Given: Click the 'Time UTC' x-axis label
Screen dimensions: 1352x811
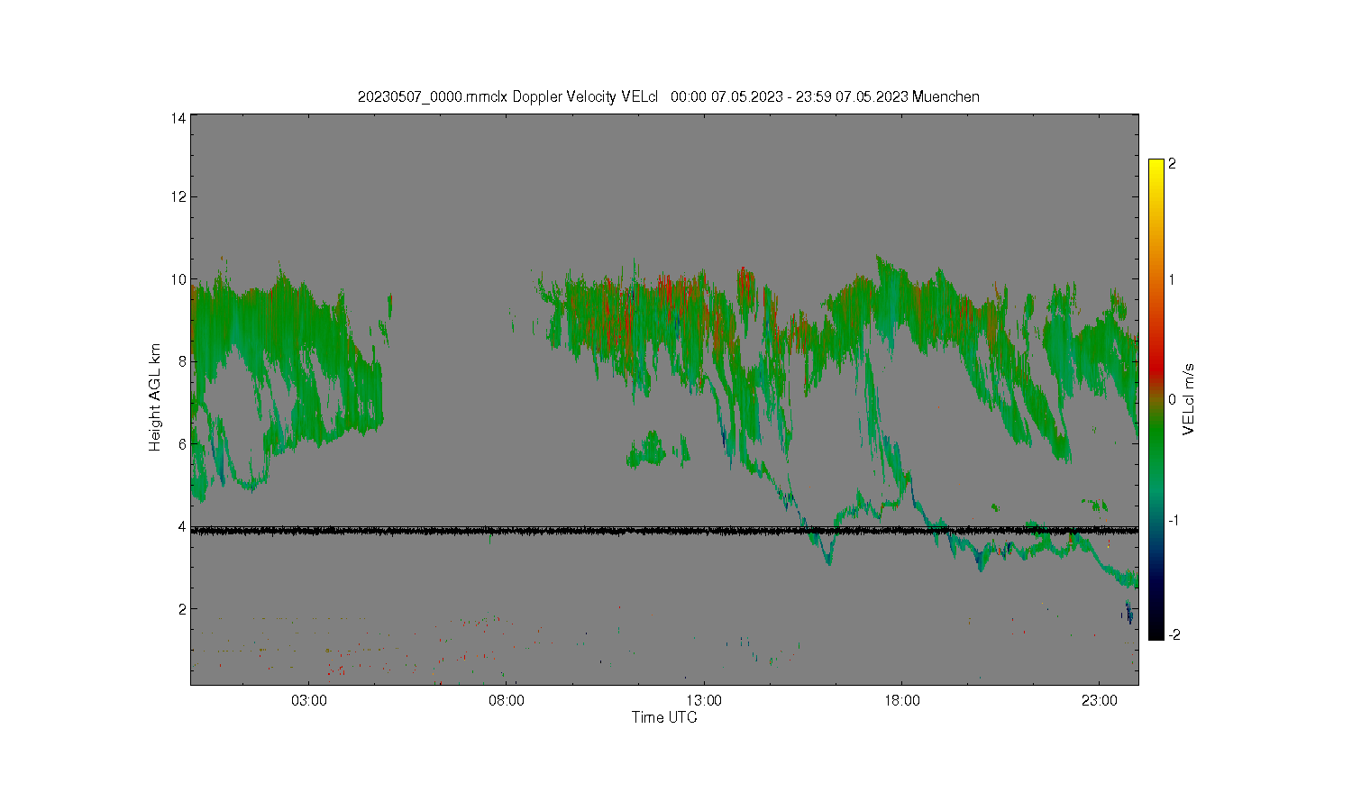Looking at the screenshot, I should pos(664,717).
